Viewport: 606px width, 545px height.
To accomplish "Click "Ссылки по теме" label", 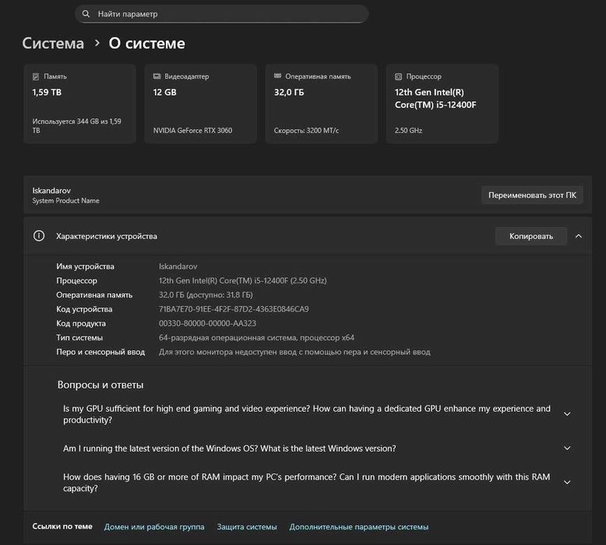I will point(62,526).
